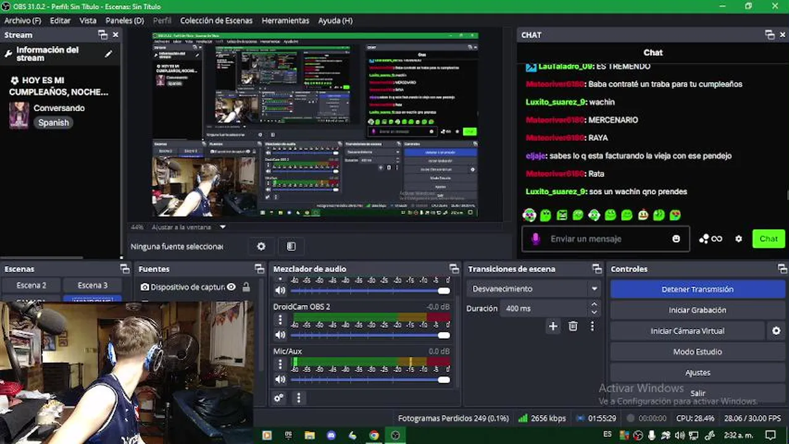789x444 pixels.
Task: Open File Explorer from the taskbar
Action: tap(310, 435)
